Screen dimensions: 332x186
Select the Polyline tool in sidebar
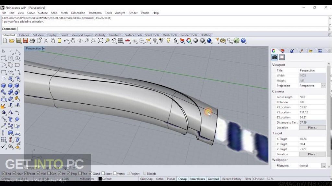coord(18,51)
